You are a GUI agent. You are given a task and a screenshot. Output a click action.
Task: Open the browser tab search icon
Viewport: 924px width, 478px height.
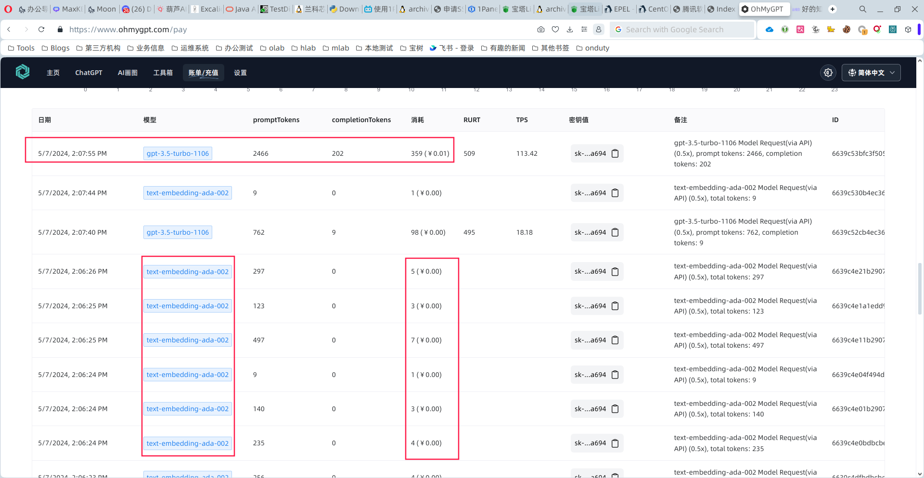(862, 9)
